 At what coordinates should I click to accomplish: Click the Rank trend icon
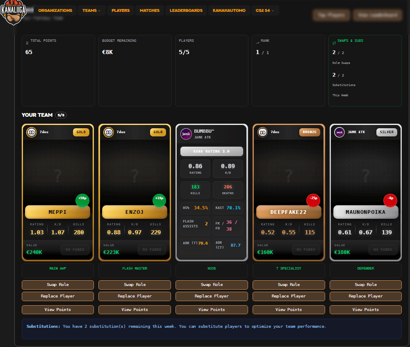[257, 43]
